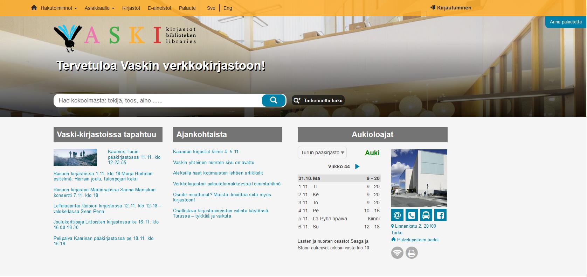Open Vaskin yhteinen nuorten sivu link
Screen dimensions: 587x277
coord(214,162)
